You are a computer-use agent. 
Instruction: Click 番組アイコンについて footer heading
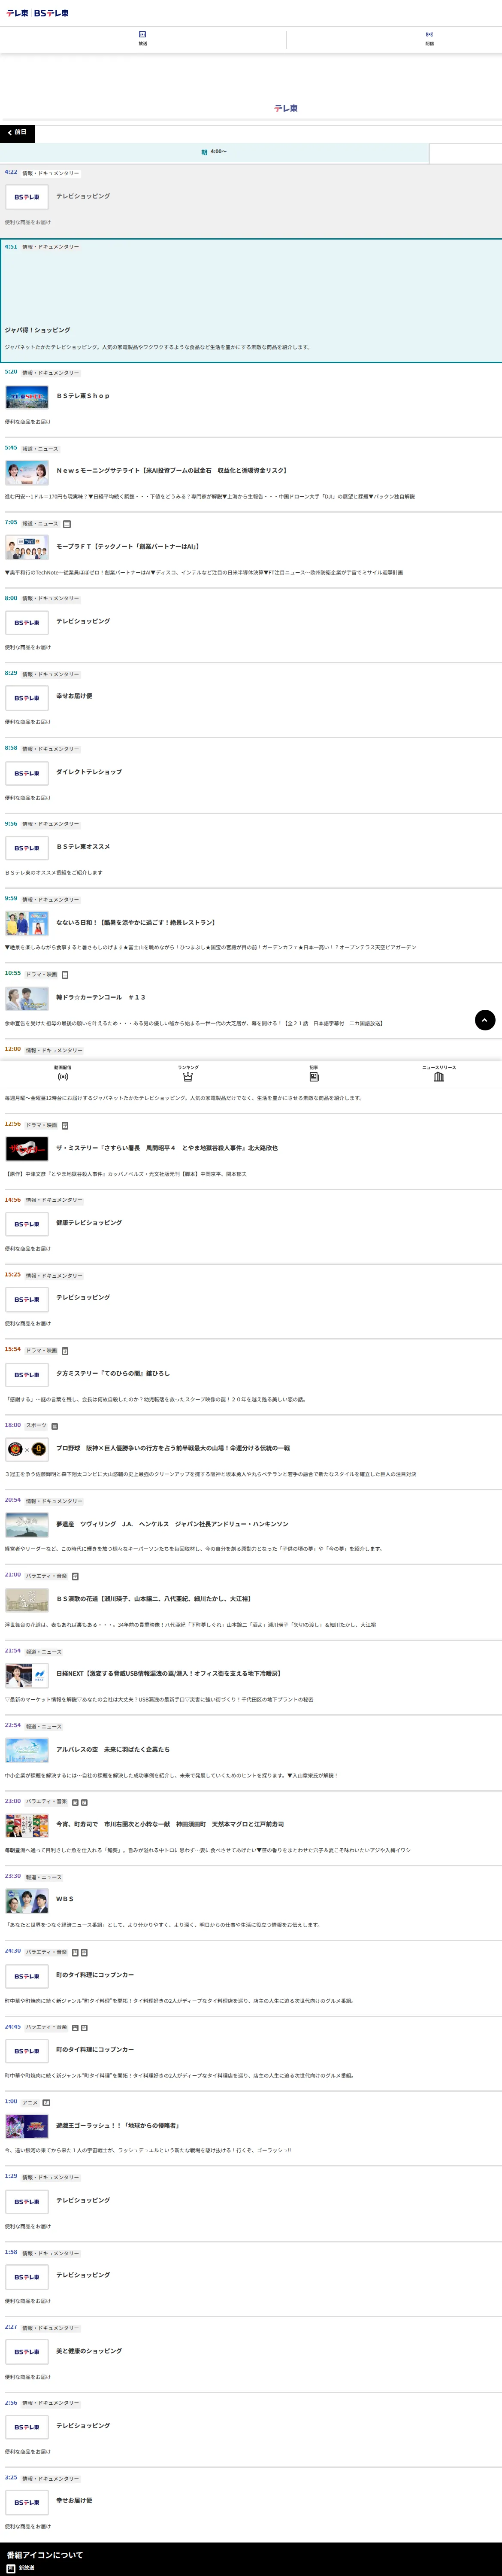pyautogui.click(x=45, y=2554)
